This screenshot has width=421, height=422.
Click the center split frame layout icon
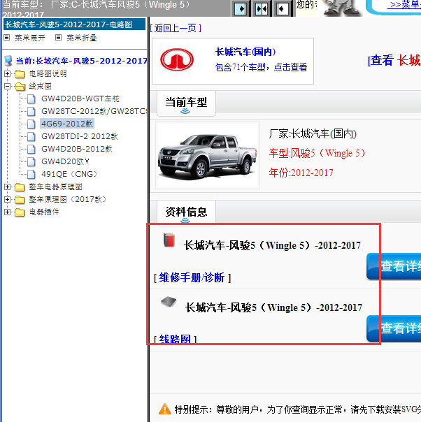click(x=262, y=9)
